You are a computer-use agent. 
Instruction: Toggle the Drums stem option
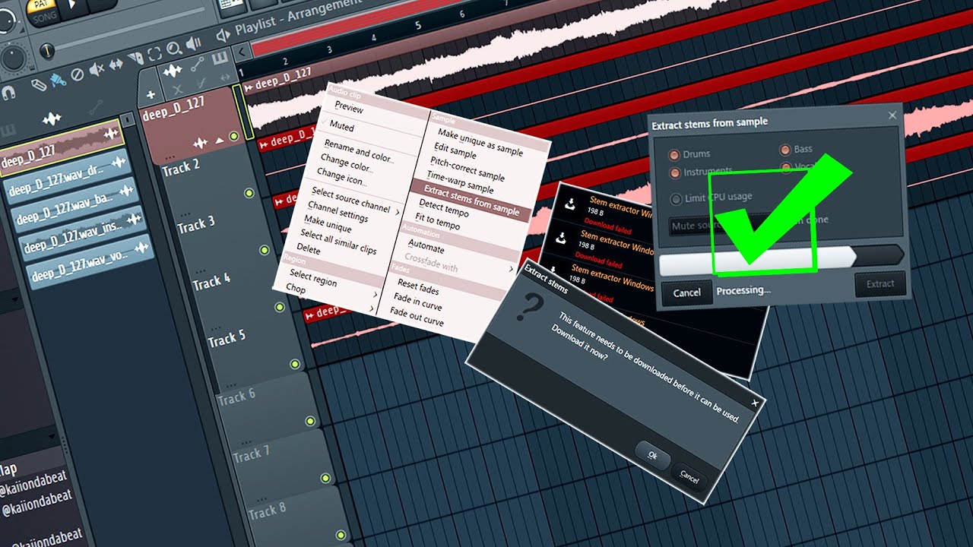(674, 155)
